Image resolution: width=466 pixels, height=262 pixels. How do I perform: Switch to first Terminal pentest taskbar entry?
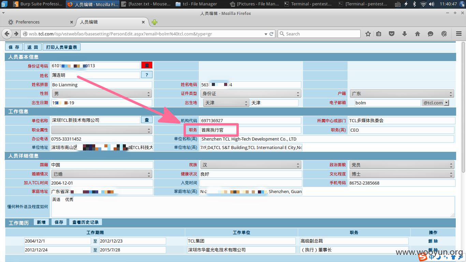[x=308, y=4]
